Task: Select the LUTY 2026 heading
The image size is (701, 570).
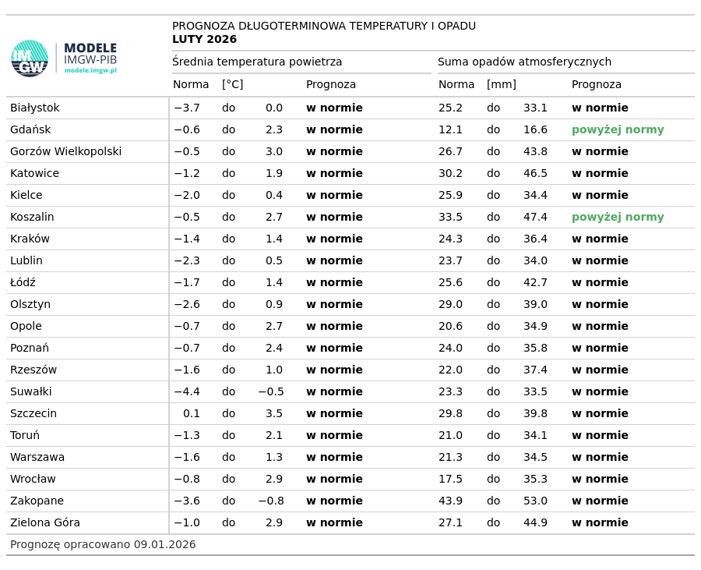Action: 204,40
